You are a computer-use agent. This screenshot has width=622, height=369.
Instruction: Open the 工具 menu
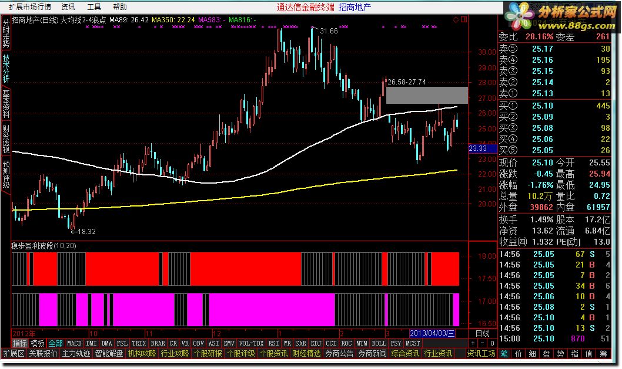tap(94, 6)
